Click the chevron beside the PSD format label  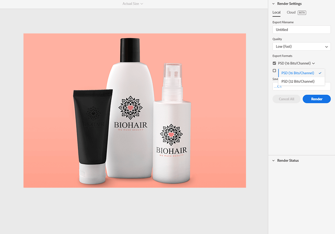click(313, 64)
